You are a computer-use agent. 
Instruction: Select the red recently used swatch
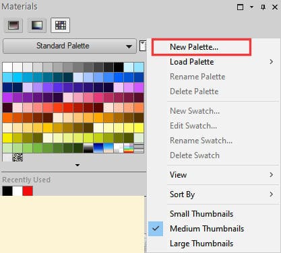pyautogui.click(x=28, y=191)
